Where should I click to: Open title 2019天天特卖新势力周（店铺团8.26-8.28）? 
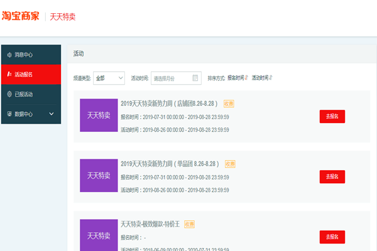click(x=169, y=104)
